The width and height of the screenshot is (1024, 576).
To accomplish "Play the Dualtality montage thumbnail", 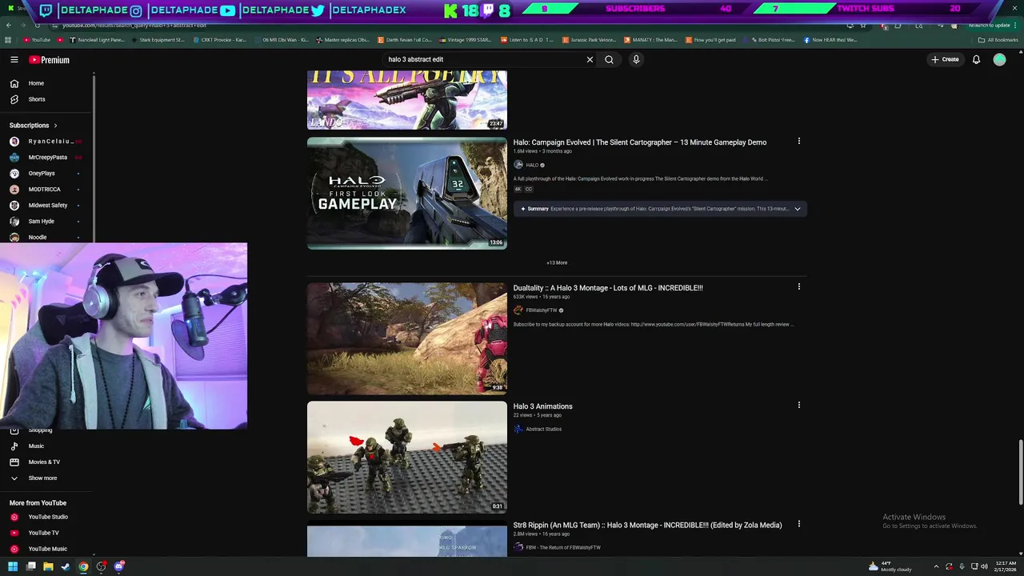I will tap(406, 338).
